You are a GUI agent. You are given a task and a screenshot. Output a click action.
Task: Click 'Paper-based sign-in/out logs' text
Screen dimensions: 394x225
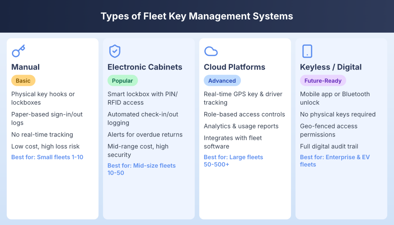tap(47, 118)
